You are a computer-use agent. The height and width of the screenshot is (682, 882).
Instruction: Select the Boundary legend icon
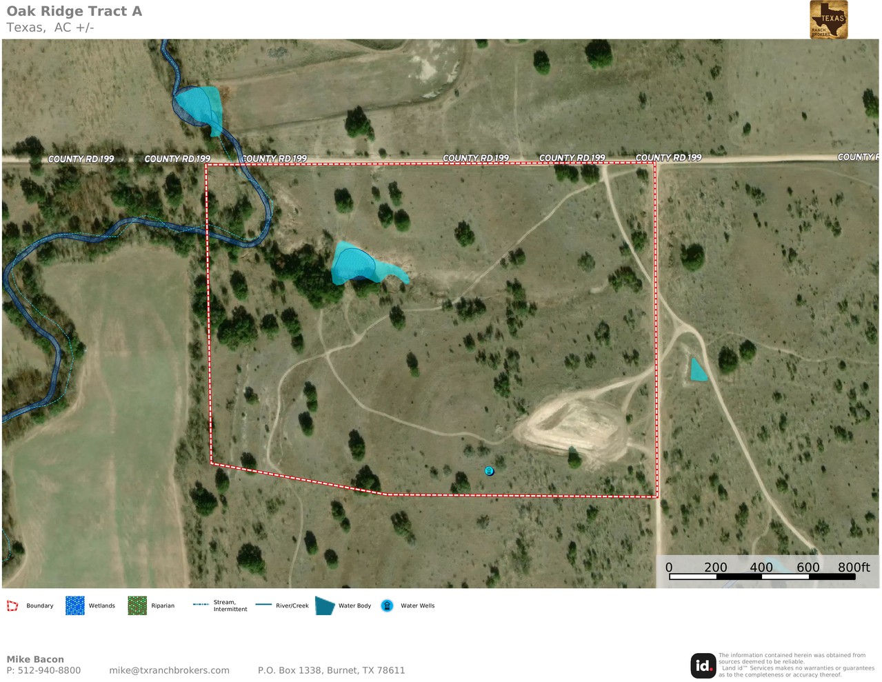[x=12, y=606]
